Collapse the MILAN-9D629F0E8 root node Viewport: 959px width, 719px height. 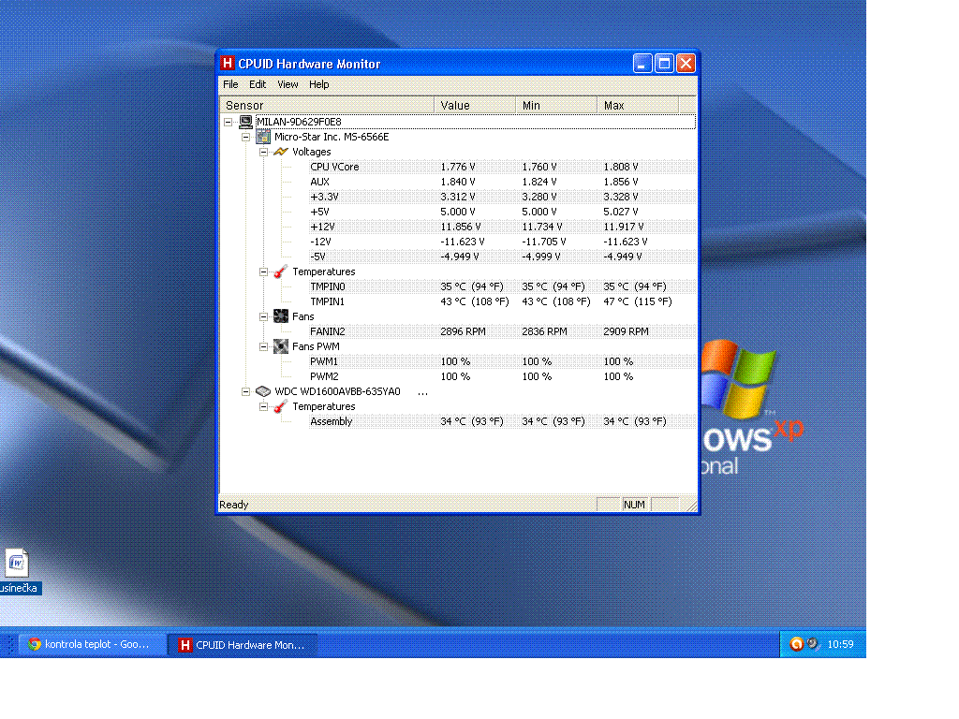pyautogui.click(x=229, y=123)
